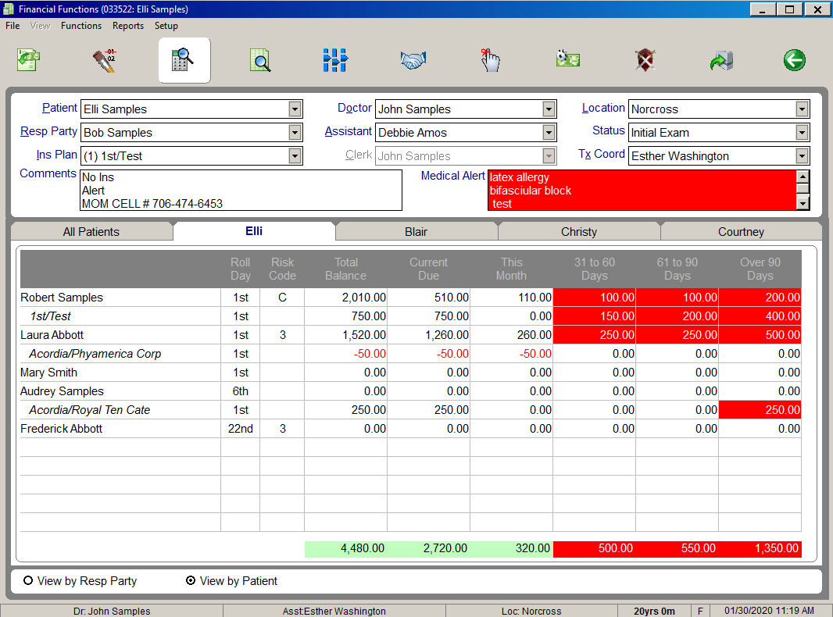This screenshot has height=617, width=833.
Task: Open the Reports menu
Action: click(127, 26)
